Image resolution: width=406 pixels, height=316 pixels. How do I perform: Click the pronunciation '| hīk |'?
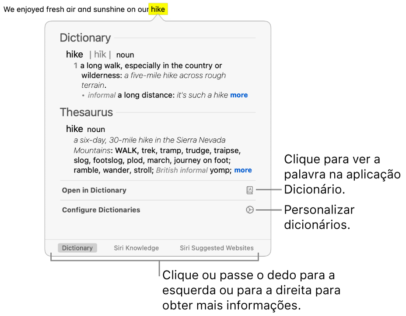coord(100,55)
